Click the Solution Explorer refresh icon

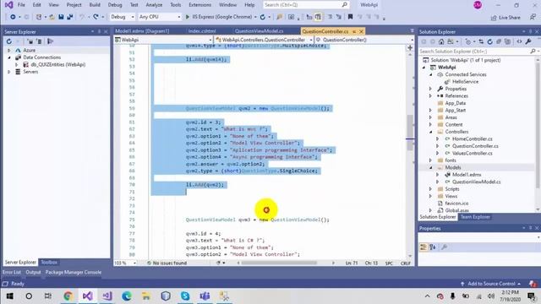coord(490,41)
